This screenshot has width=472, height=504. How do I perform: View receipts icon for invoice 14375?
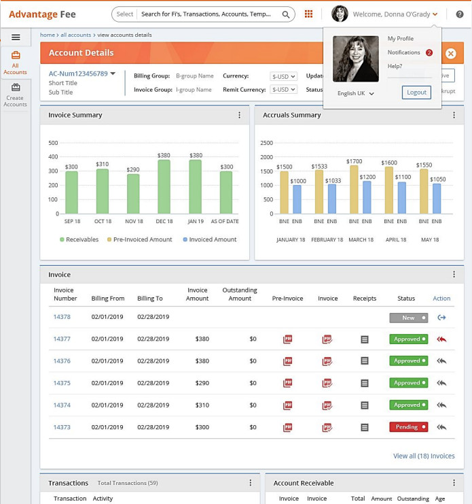pos(364,383)
